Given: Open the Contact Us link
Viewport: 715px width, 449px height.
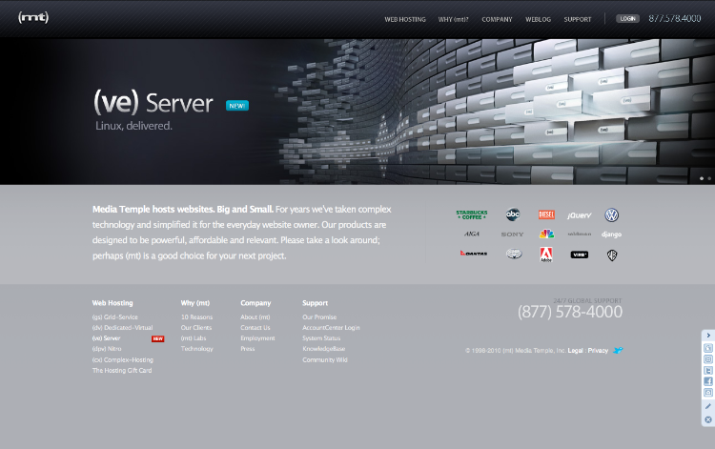Looking at the screenshot, I should point(255,327).
